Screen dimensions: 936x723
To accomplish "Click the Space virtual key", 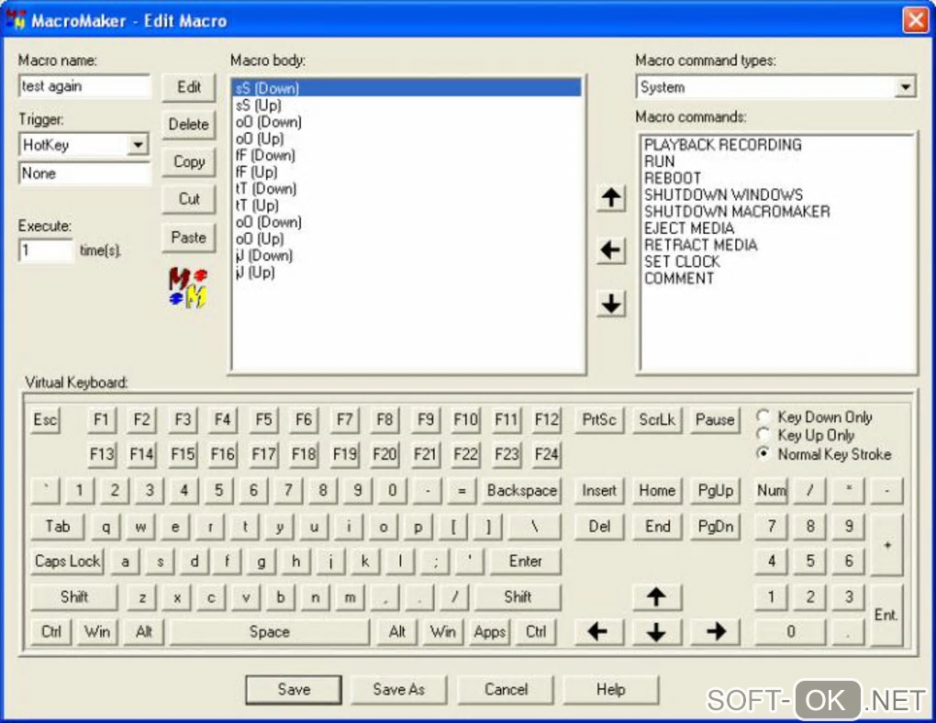I will coord(269,631).
